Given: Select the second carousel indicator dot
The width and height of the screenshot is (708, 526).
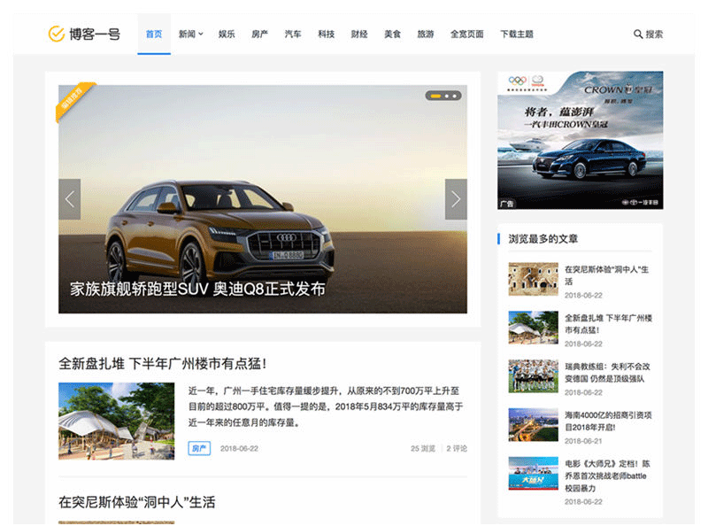Looking at the screenshot, I should coord(447,96).
